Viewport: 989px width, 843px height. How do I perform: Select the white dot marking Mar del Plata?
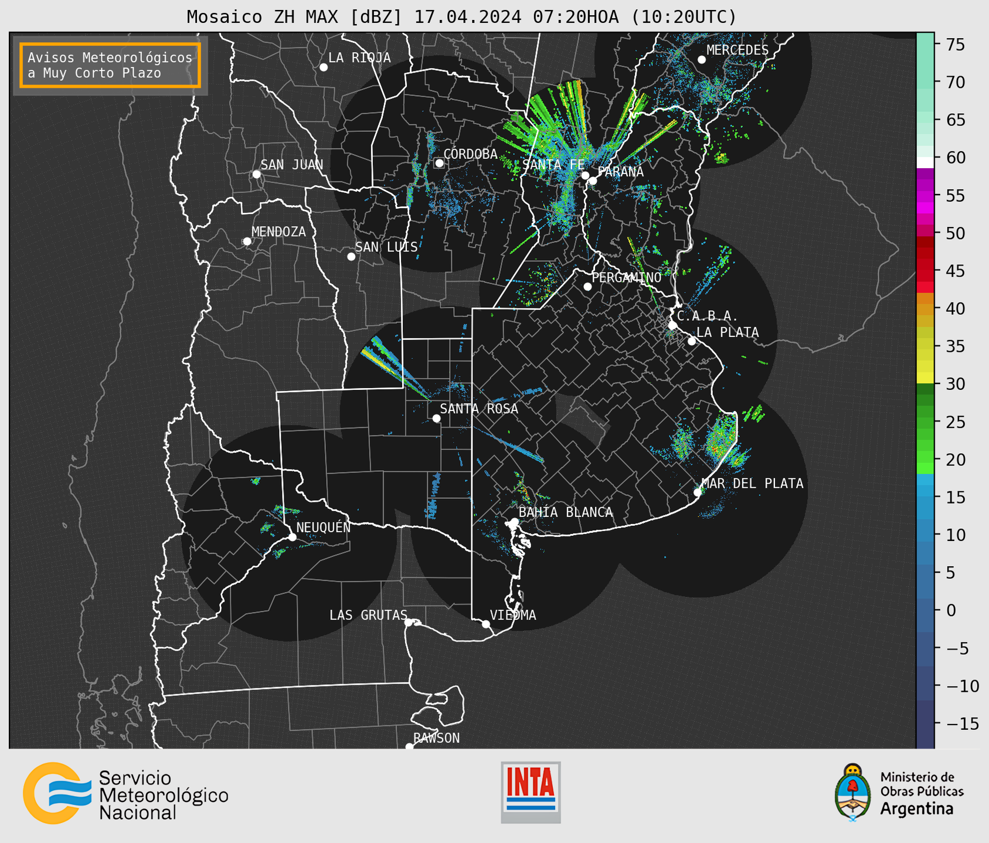pyautogui.click(x=698, y=492)
